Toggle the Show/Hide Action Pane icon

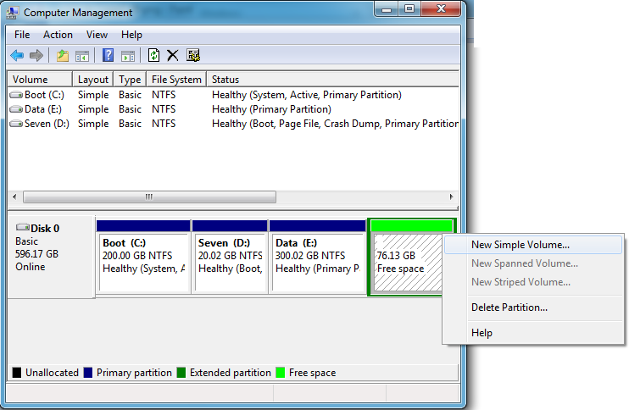point(127,56)
